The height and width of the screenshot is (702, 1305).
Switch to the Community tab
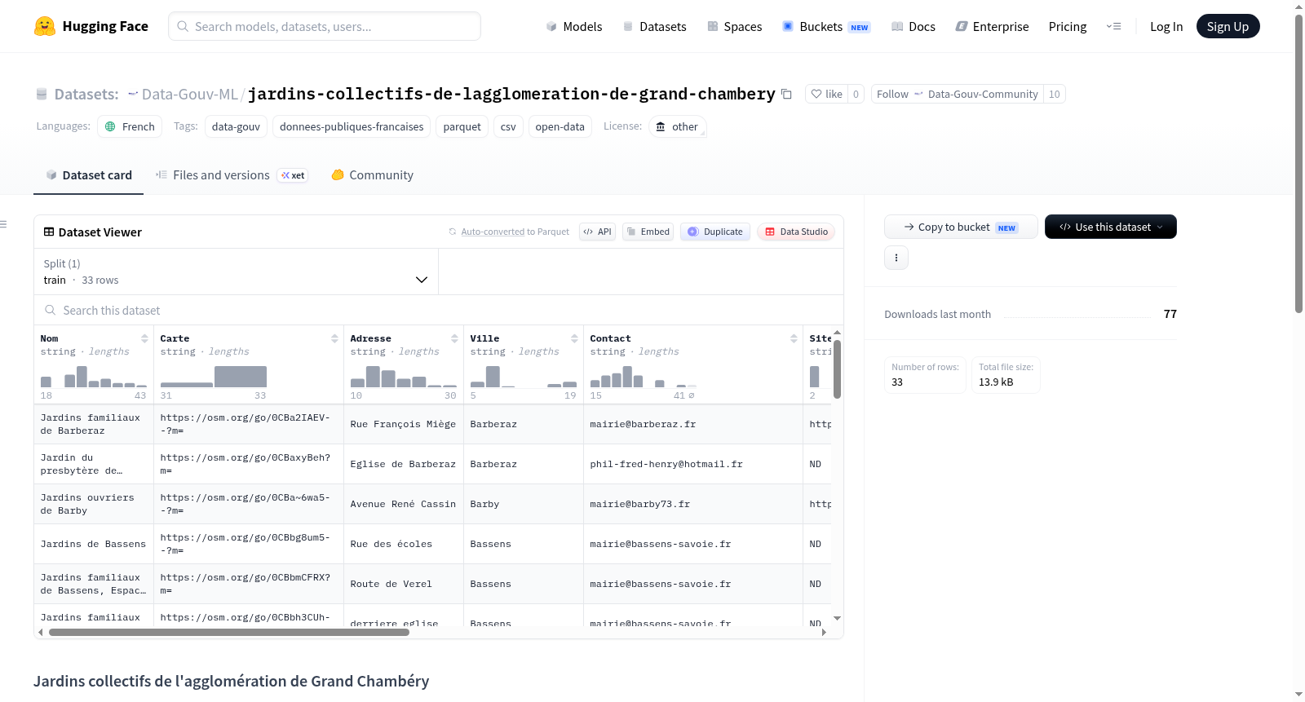(x=372, y=174)
